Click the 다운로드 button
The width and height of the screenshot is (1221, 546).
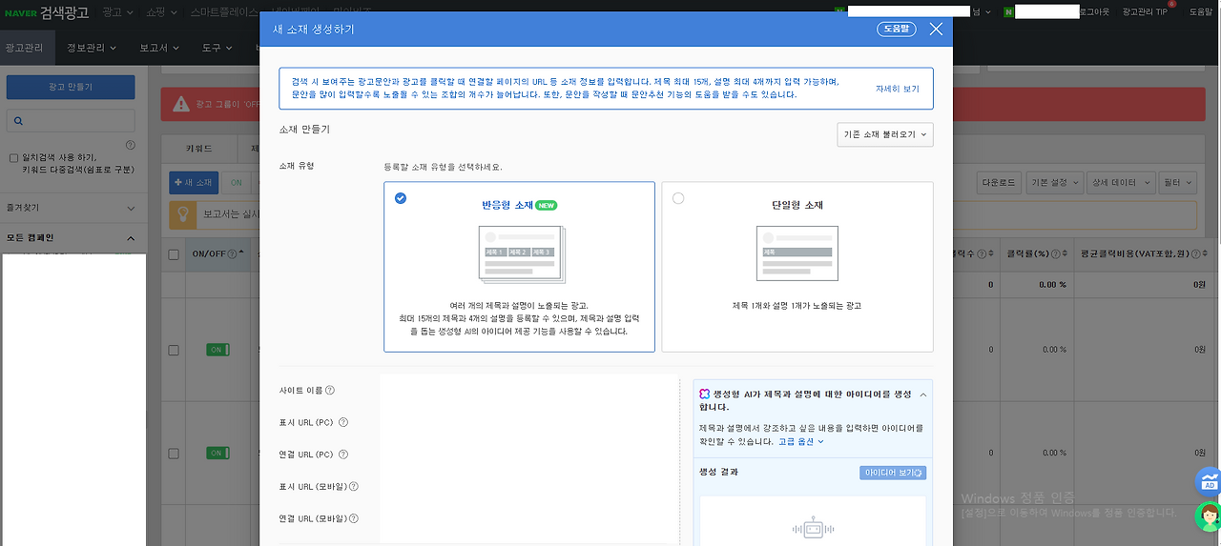1000,182
